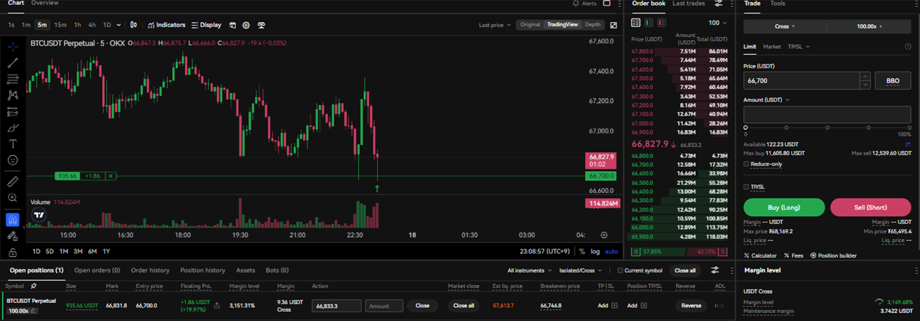Open the emoji icons tool

point(13,160)
